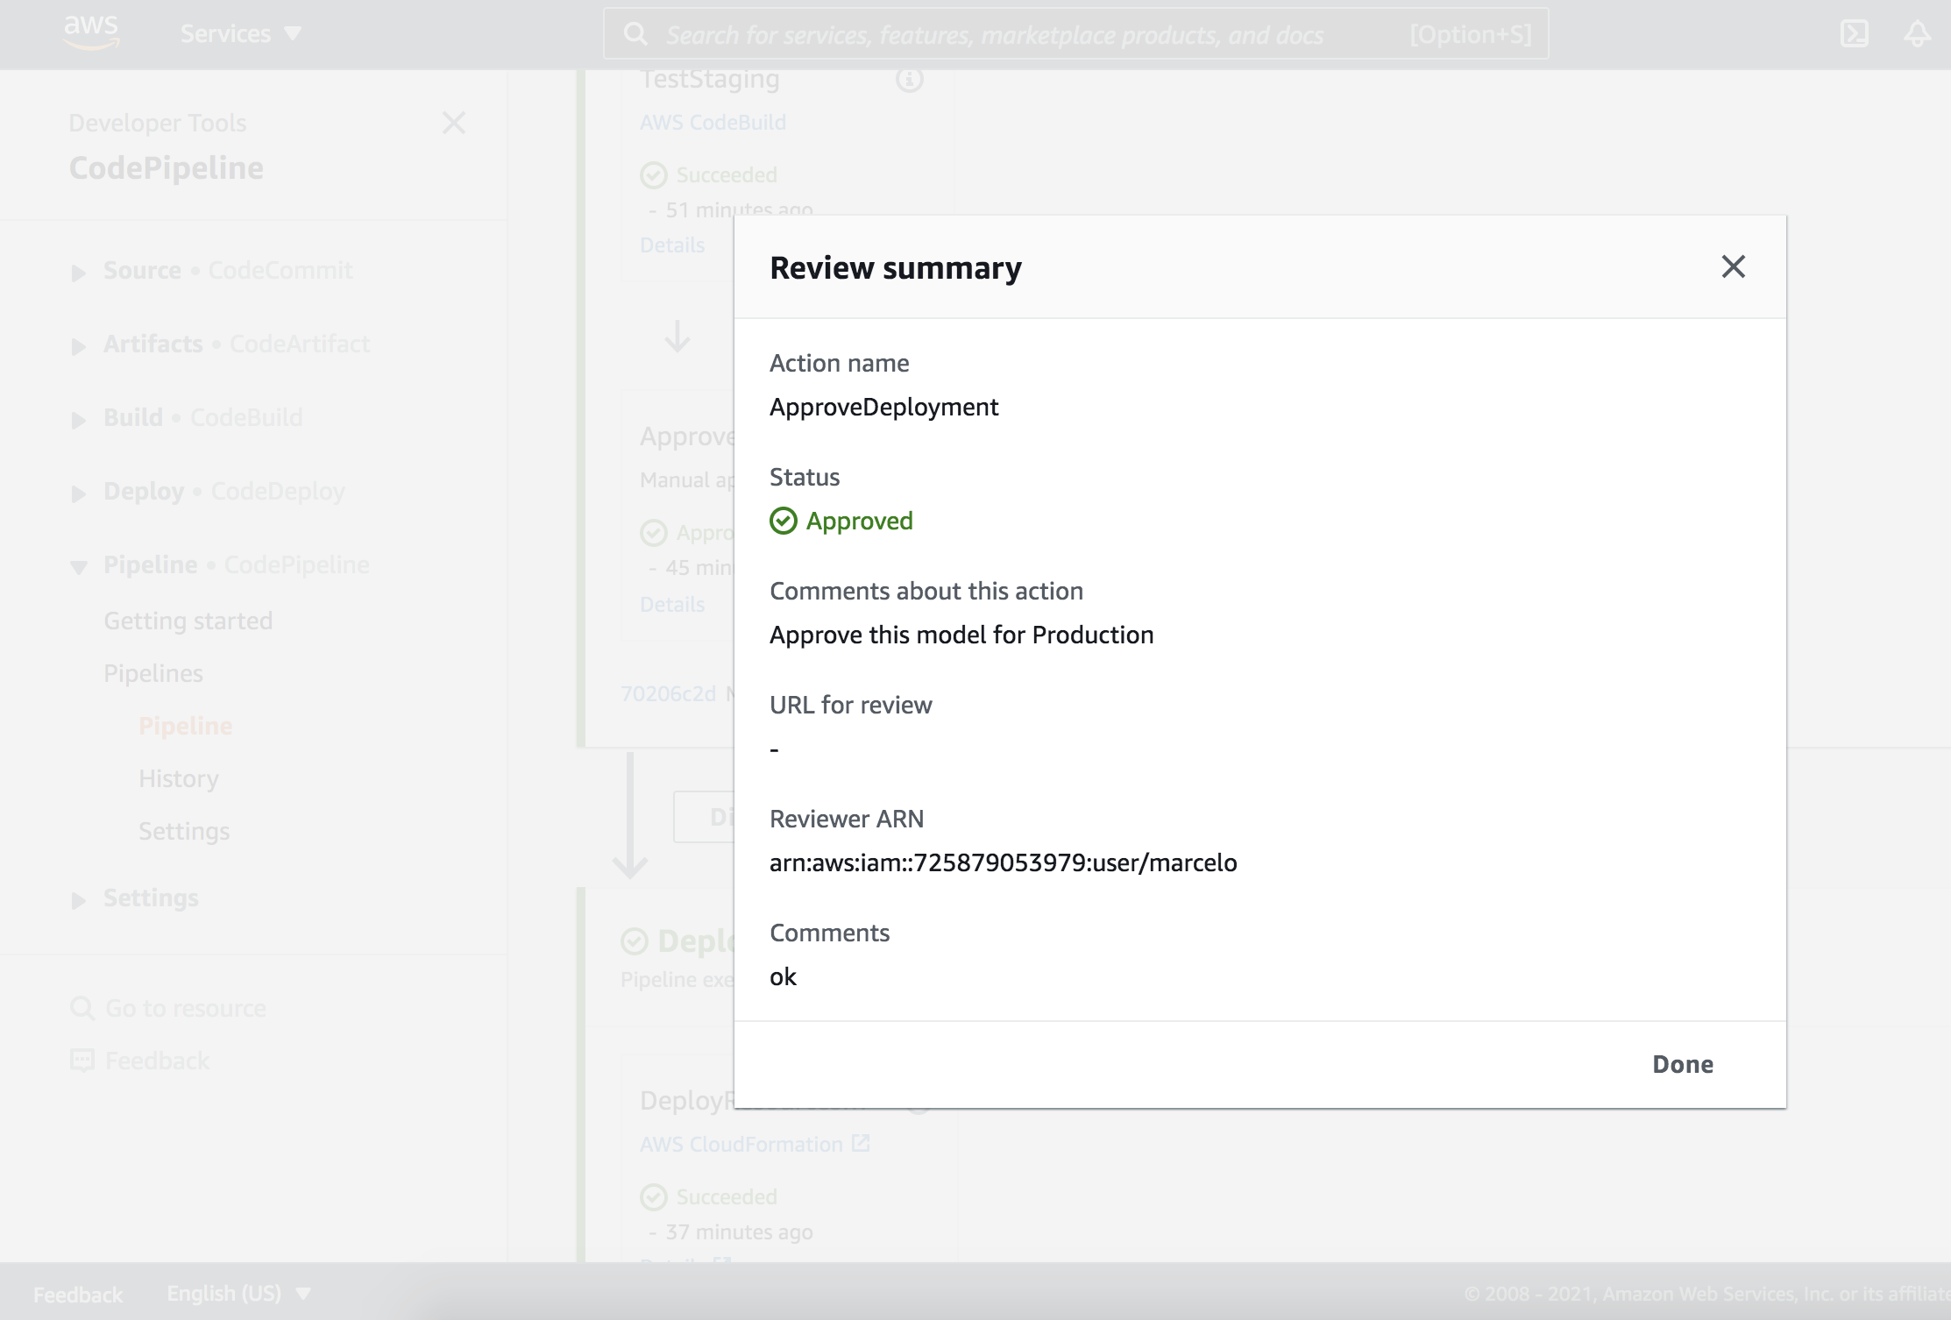Click the Succeeded status under DeployResources
1951x1320 pixels.
(x=726, y=1197)
